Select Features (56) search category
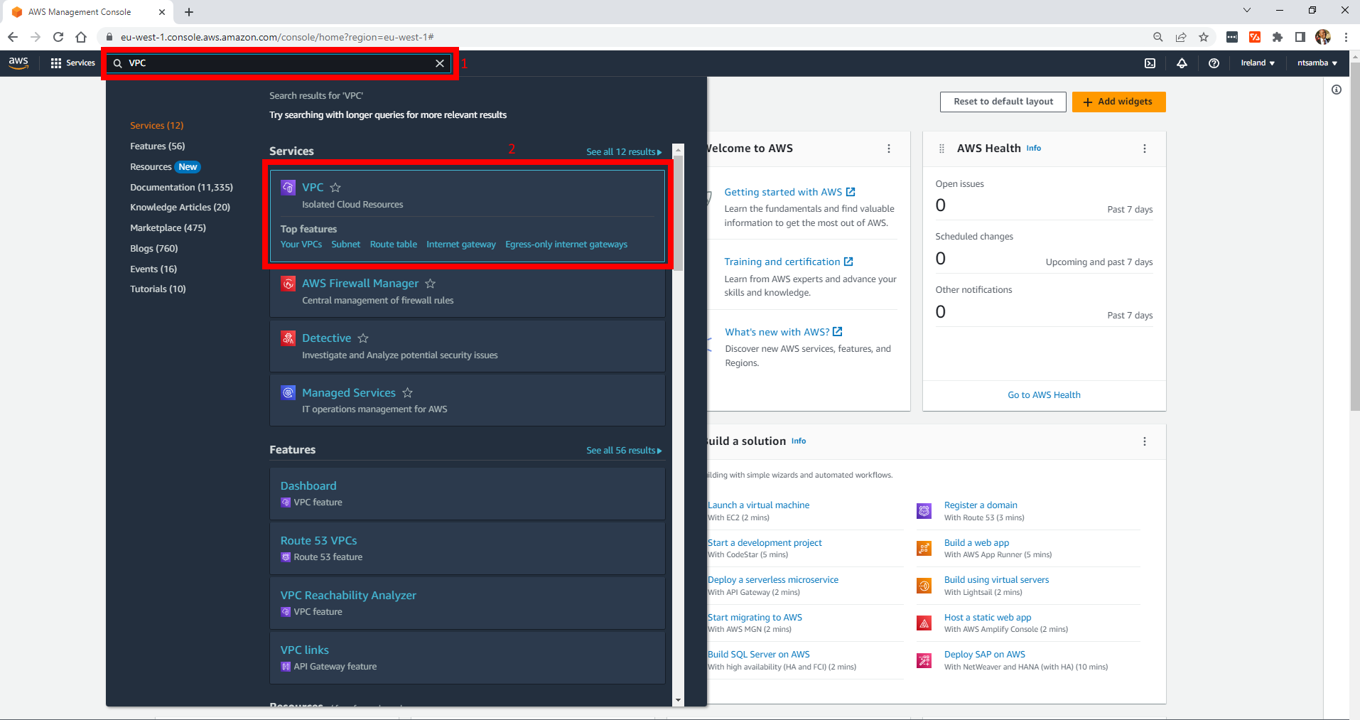This screenshot has height=720, width=1360. tap(157, 146)
